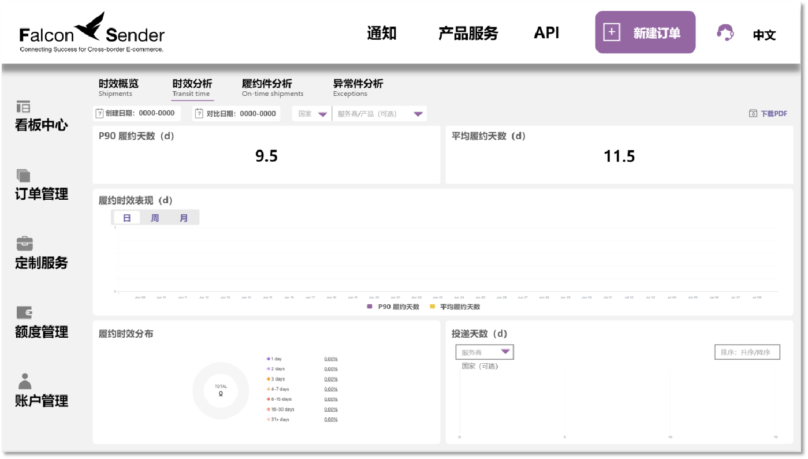This screenshot has height=459, width=808.
Task: Expand the 国家 country dropdown
Action: (x=322, y=114)
